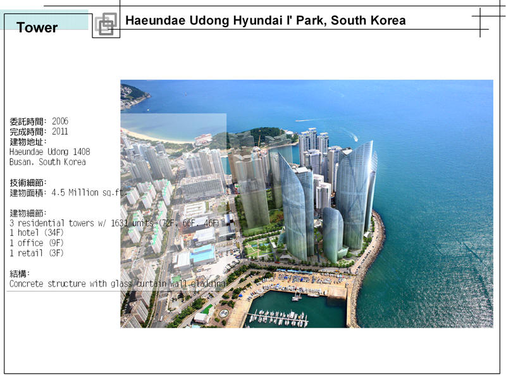This screenshot has height=375, width=506.
Task: Select the Tower section label
Action: tap(37, 27)
